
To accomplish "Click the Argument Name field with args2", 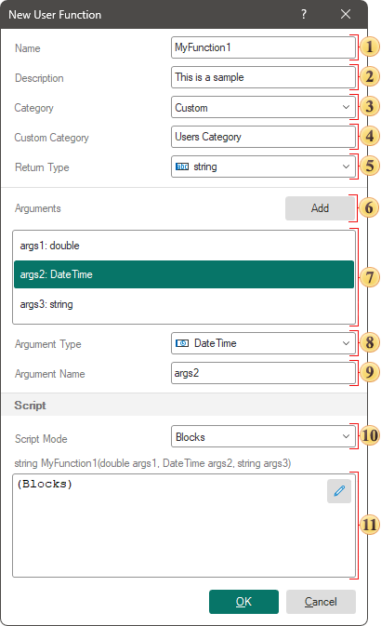I will (x=263, y=373).
